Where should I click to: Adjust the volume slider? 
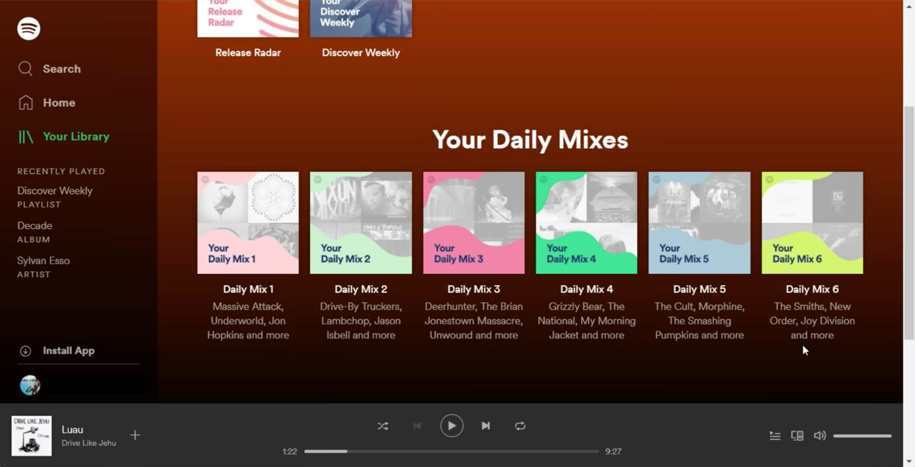[862, 436]
